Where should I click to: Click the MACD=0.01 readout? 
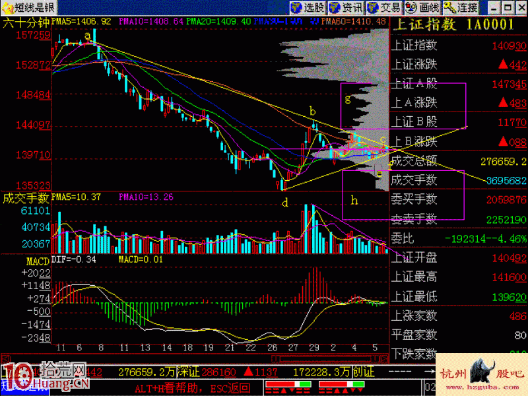click(141, 259)
